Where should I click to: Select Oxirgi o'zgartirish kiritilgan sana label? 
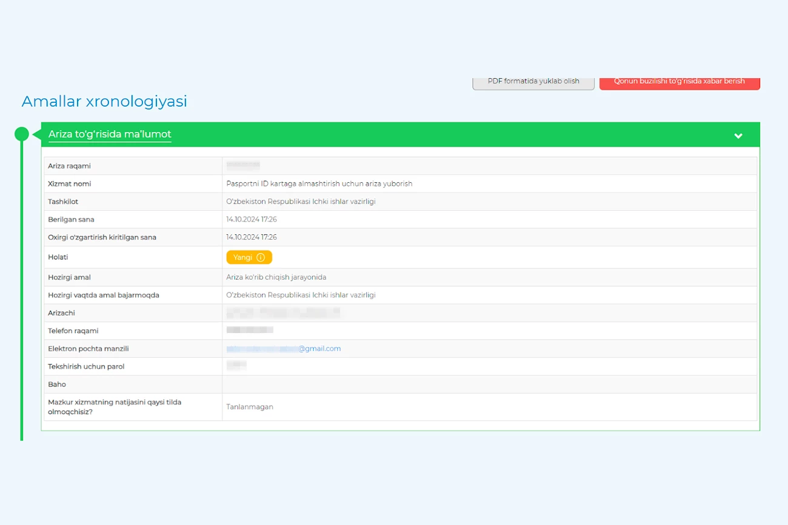point(102,237)
